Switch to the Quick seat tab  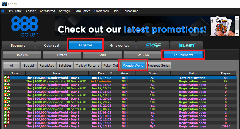point(52,45)
